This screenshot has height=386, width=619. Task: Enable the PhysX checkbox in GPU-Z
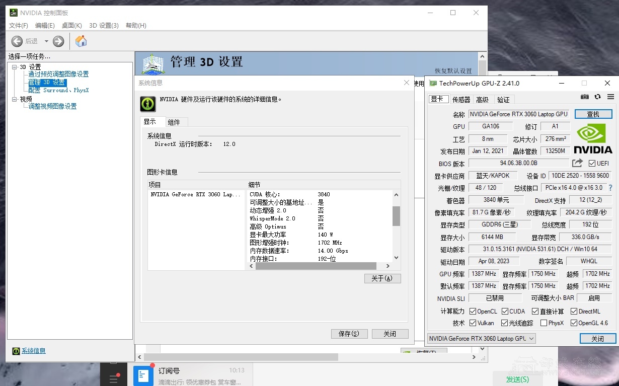click(x=544, y=323)
